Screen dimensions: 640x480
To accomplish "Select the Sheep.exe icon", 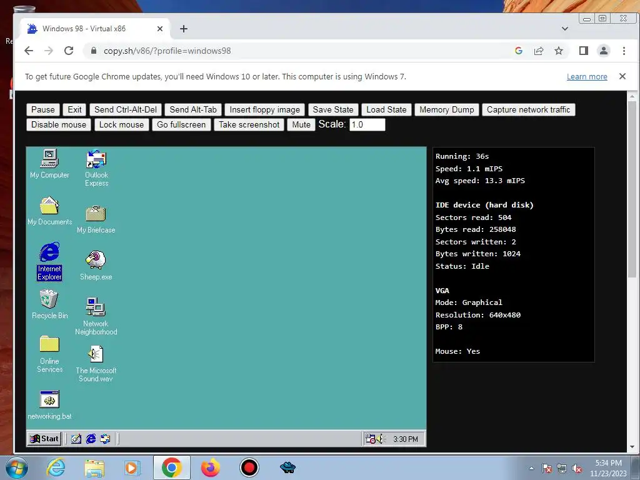I will click(96, 265).
